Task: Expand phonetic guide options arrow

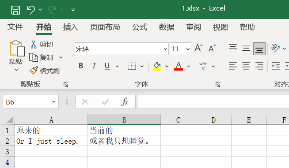Action: coord(213,66)
